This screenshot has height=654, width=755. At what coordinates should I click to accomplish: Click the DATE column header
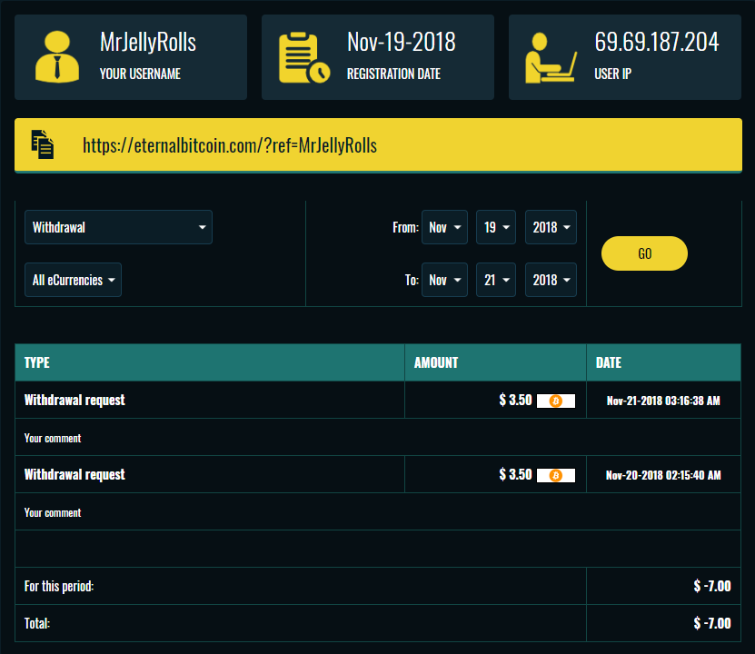pyautogui.click(x=609, y=362)
